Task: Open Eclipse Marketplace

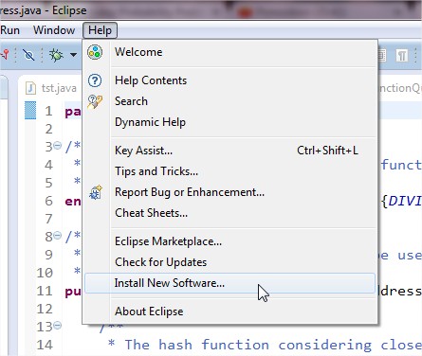Action: [x=230, y=241]
